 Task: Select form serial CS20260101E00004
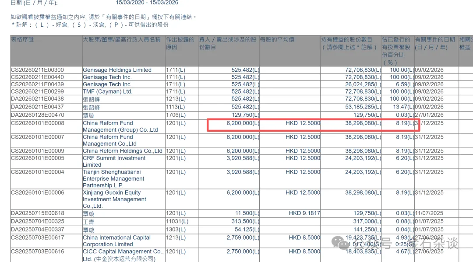click(x=37, y=172)
